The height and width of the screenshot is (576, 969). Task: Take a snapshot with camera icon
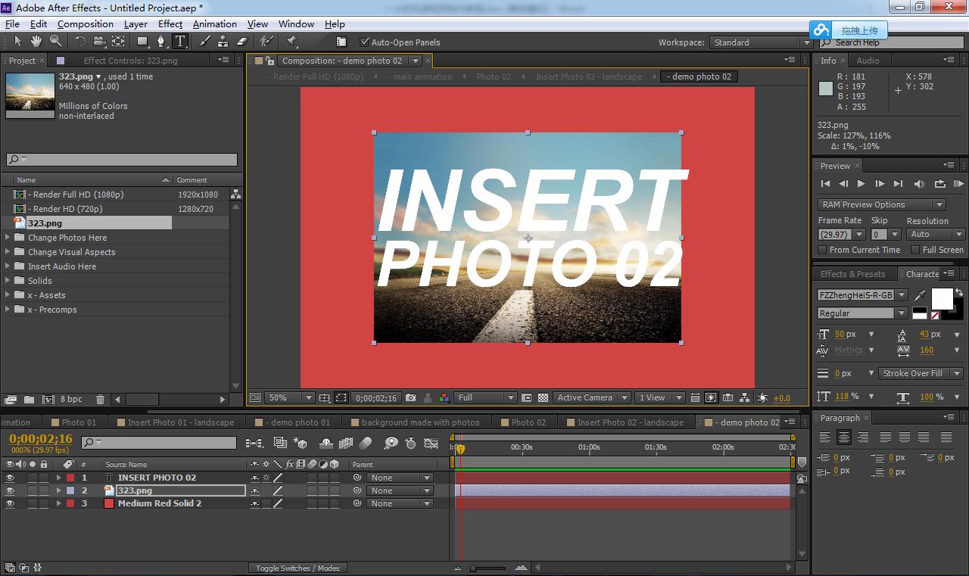410,397
